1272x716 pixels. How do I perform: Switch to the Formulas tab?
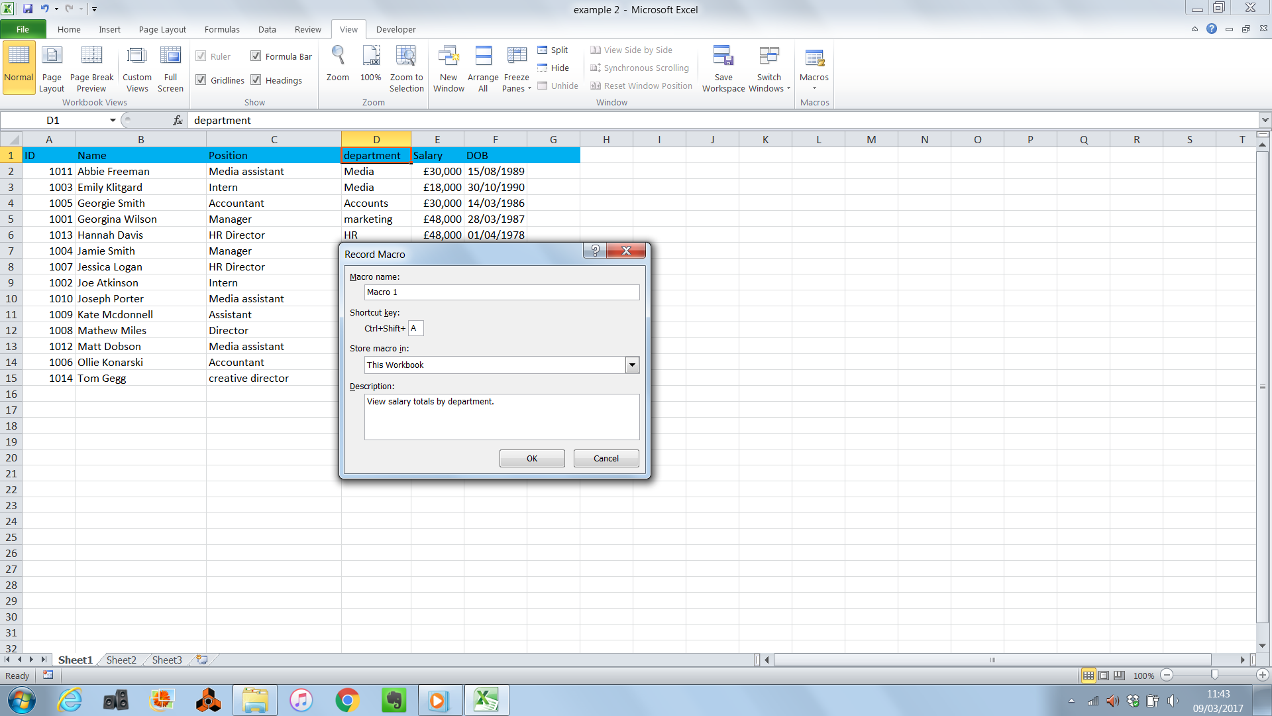(222, 29)
